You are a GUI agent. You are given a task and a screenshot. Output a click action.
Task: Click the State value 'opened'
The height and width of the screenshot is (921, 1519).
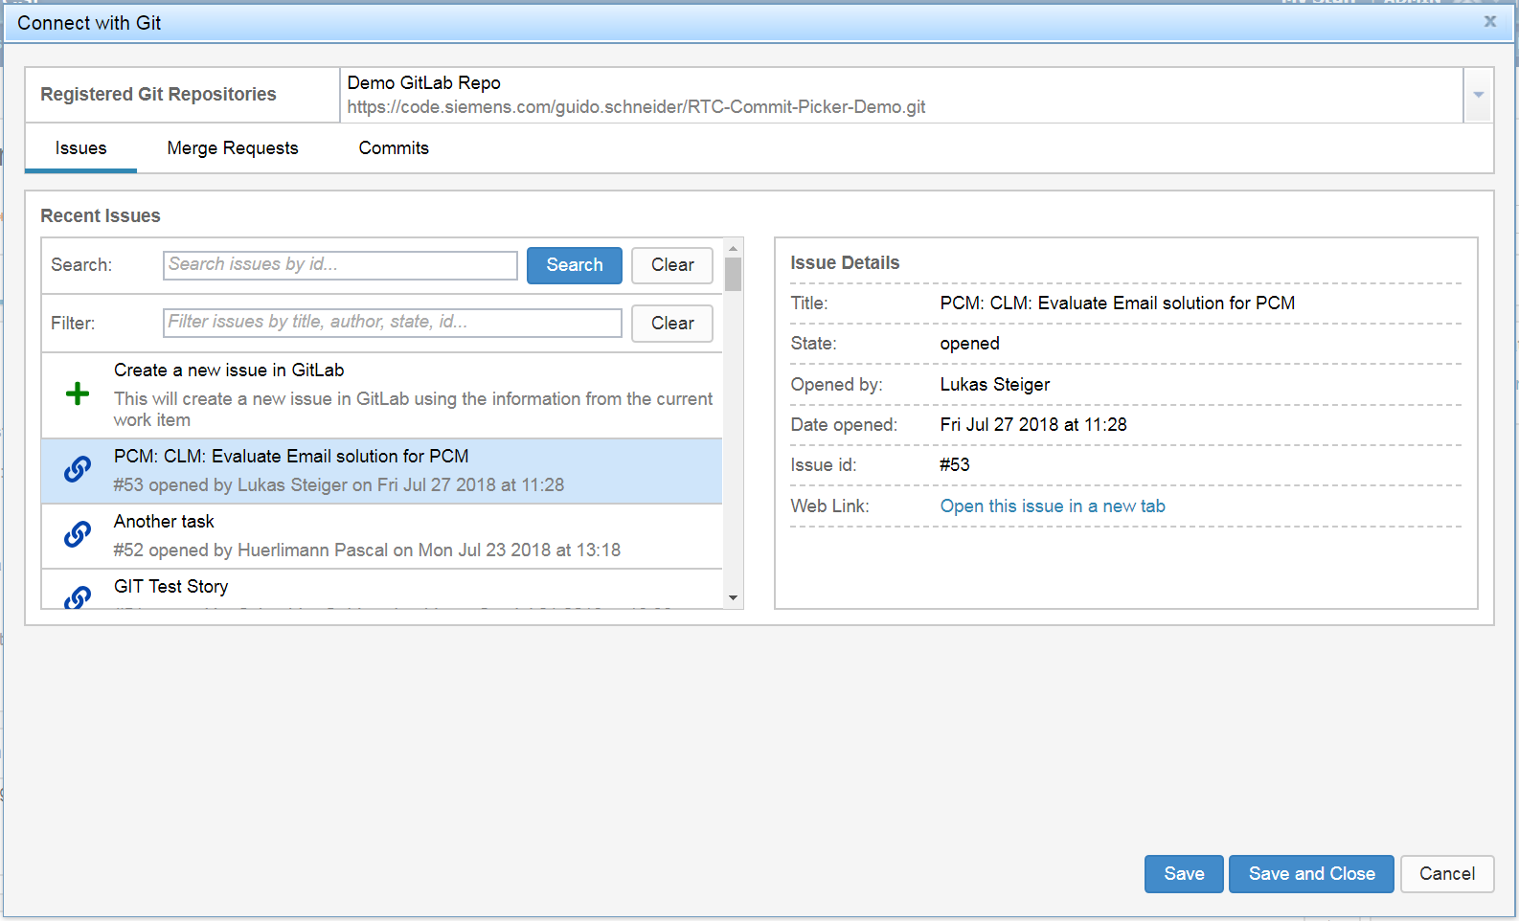click(969, 344)
